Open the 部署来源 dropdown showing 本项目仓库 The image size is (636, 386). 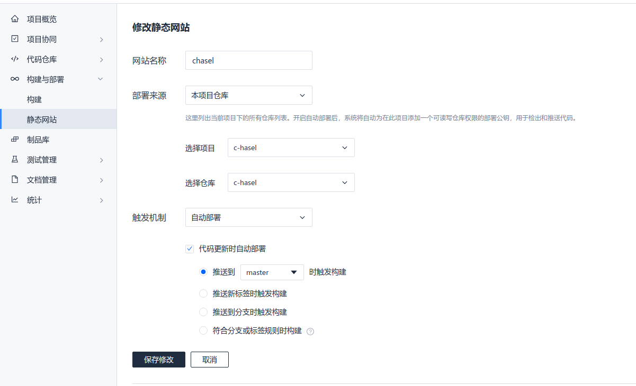pos(248,95)
